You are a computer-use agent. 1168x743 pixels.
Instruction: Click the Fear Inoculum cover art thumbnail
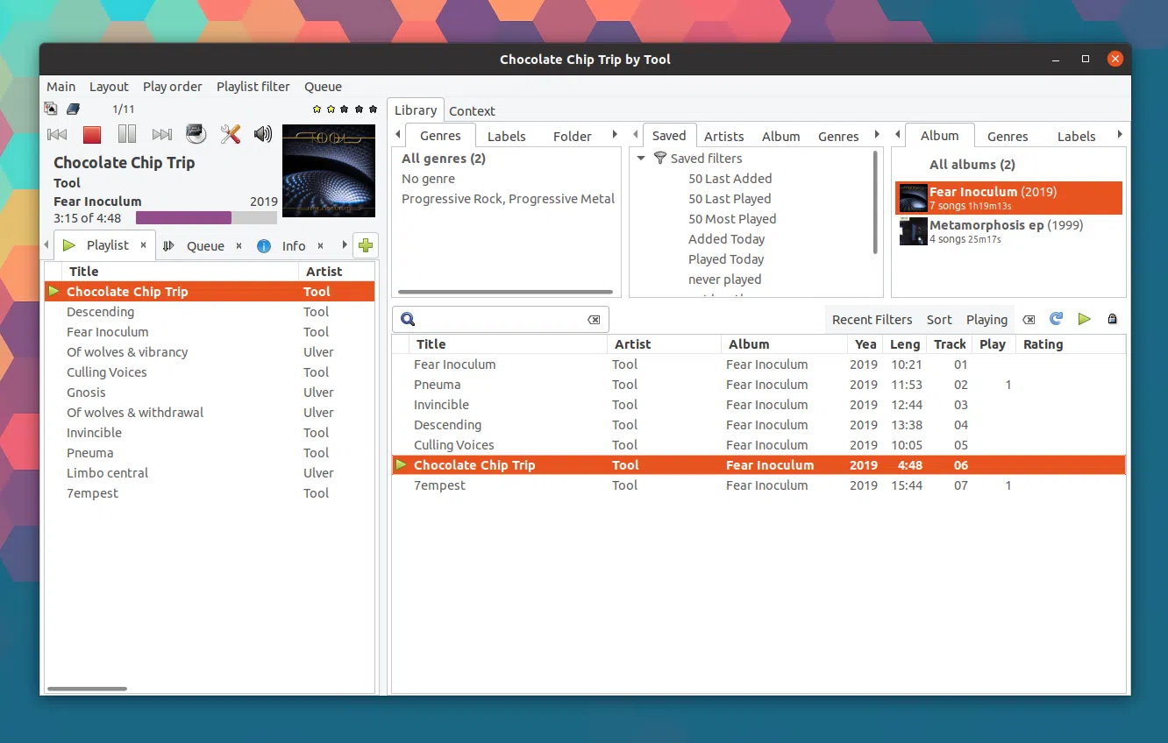click(x=914, y=198)
